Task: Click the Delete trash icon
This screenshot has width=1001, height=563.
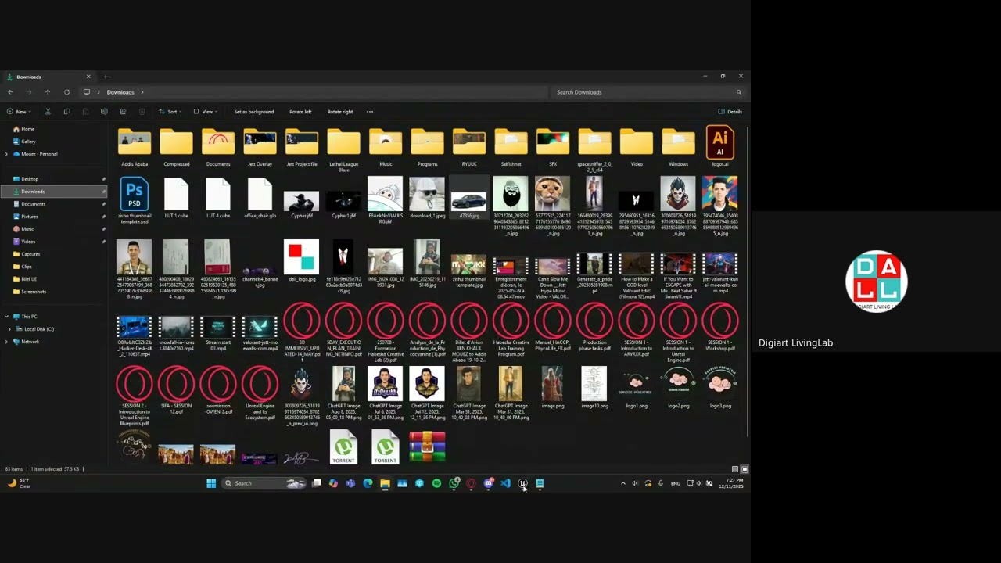Action: 142,112
